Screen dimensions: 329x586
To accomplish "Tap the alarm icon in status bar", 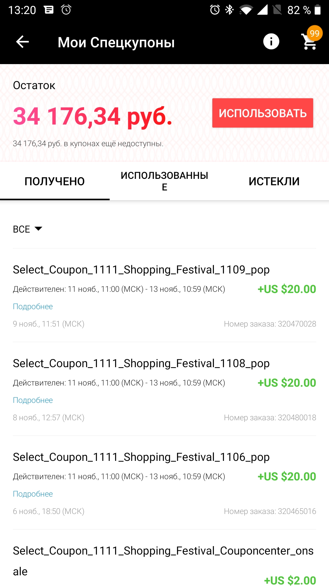I will 215,10.
